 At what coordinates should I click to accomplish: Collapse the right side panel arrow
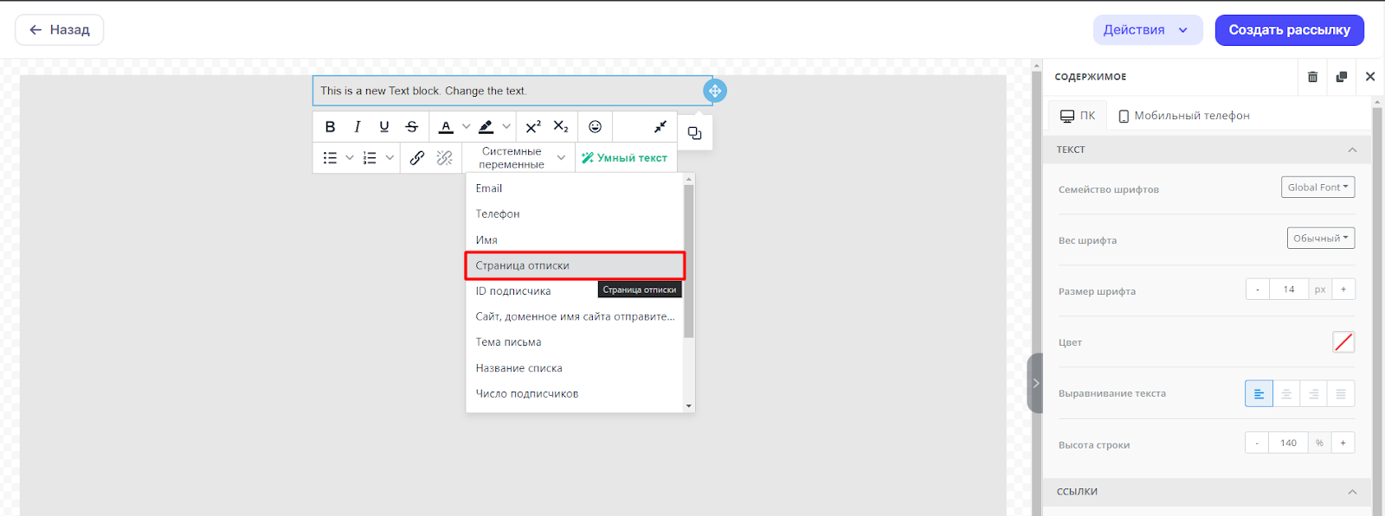tap(1035, 383)
